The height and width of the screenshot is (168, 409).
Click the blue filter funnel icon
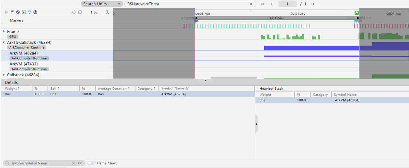[29, 12]
